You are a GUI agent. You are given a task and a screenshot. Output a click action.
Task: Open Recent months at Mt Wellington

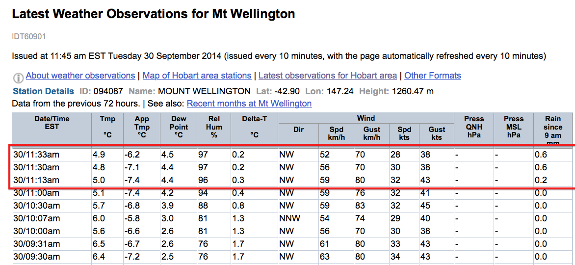coord(249,104)
